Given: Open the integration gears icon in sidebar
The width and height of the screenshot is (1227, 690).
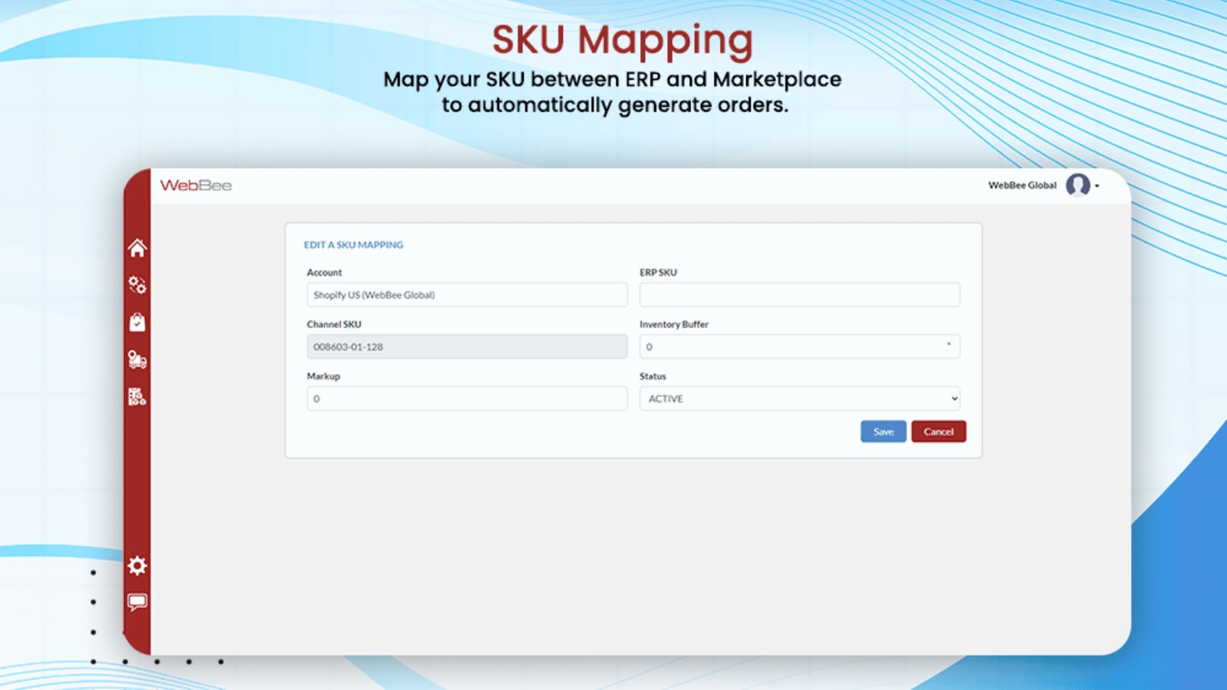Looking at the screenshot, I should (x=137, y=285).
